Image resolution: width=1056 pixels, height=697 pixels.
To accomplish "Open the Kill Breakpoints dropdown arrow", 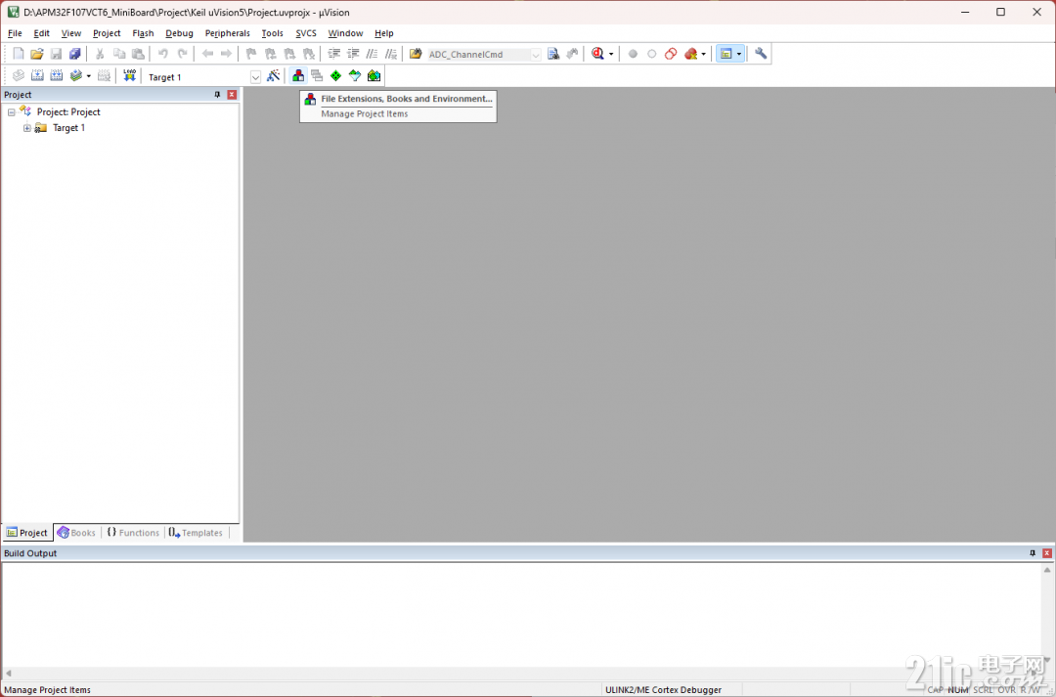I will pos(703,54).
